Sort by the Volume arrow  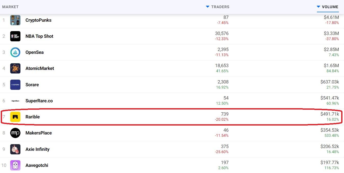coord(318,7)
